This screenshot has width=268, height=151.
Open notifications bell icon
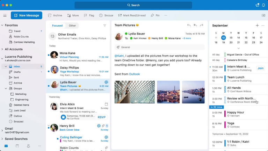point(263,5)
